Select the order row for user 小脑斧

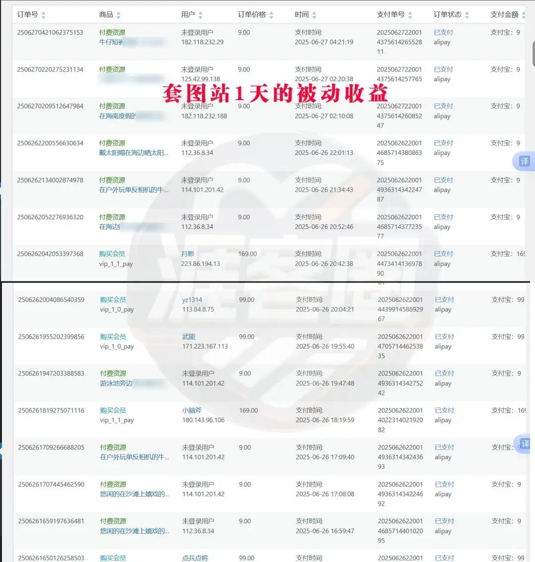267,415
